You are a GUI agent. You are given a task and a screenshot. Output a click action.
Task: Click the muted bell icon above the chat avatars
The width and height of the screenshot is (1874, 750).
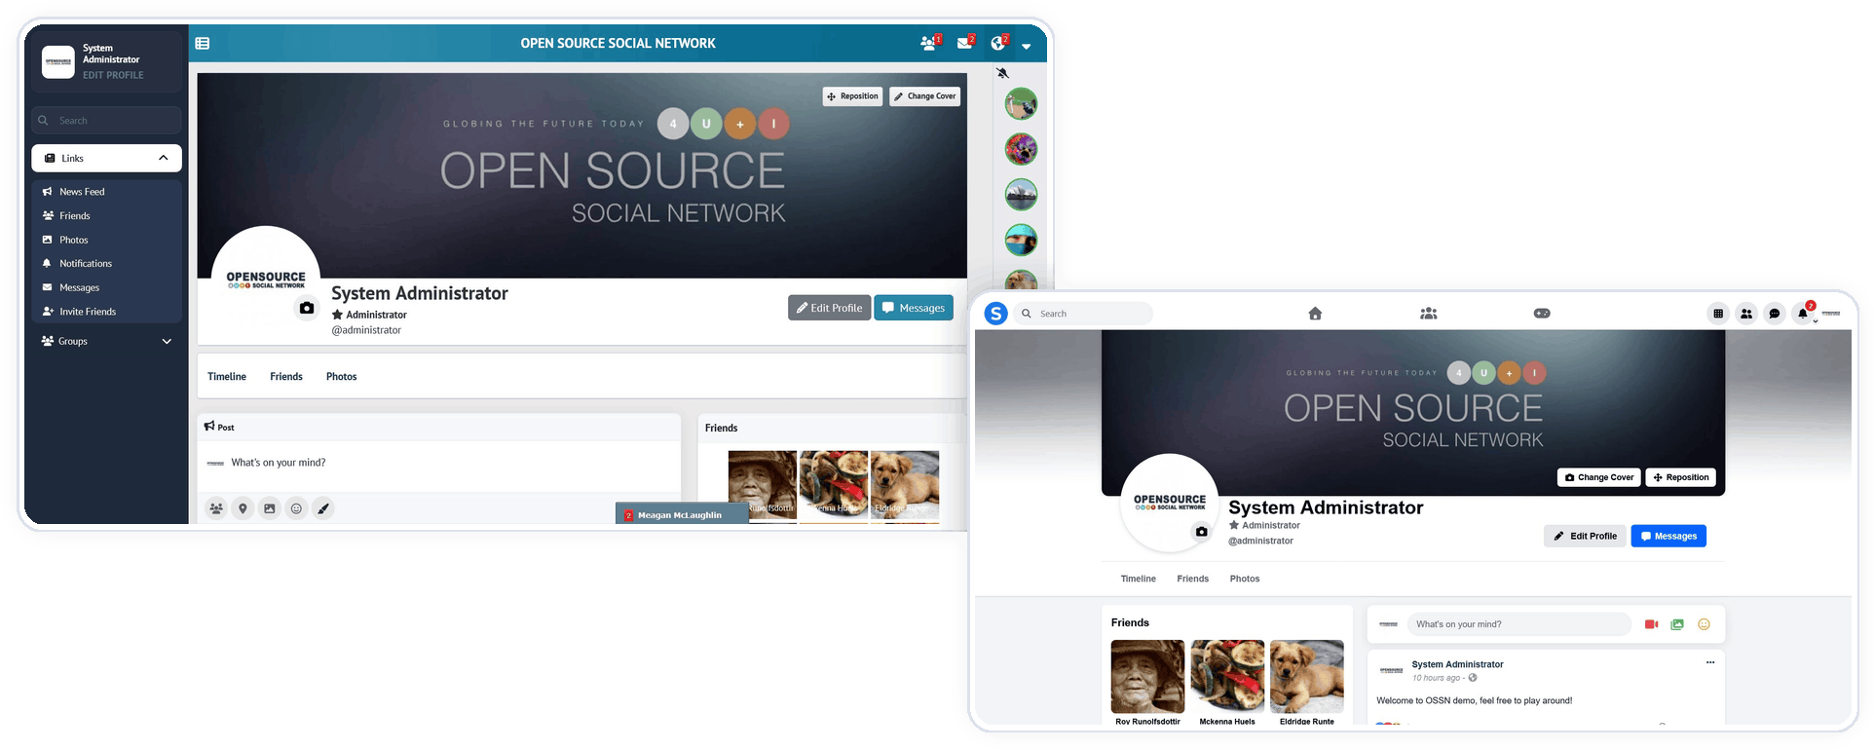point(1003,73)
